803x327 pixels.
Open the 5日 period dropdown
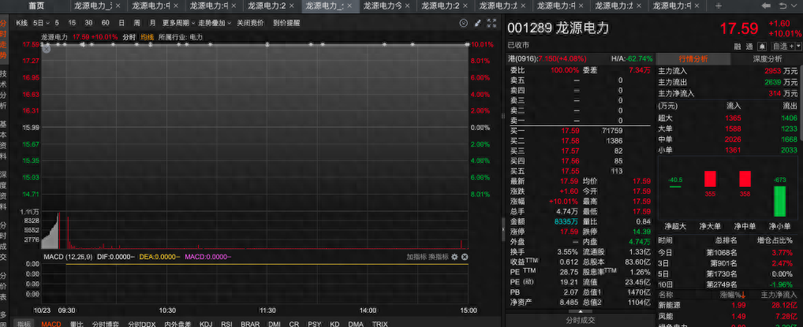click(42, 23)
